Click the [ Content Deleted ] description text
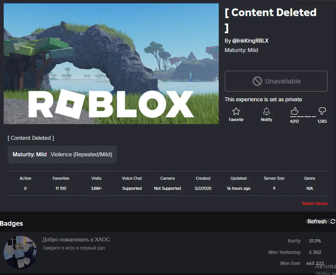 31,138
